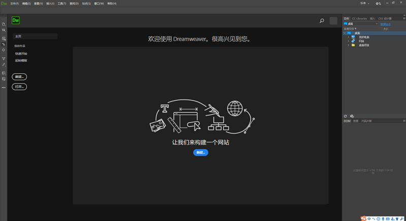This screenshot has width=406, height=221.
Task: Toggle the expand-all indented lines icon
Action: coord(4,44)
